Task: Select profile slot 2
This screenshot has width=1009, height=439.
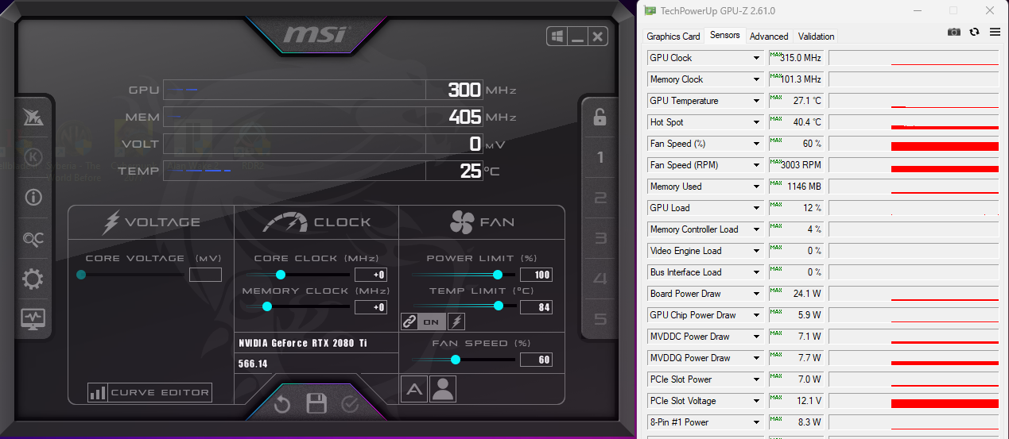Action: pos(600,198)
